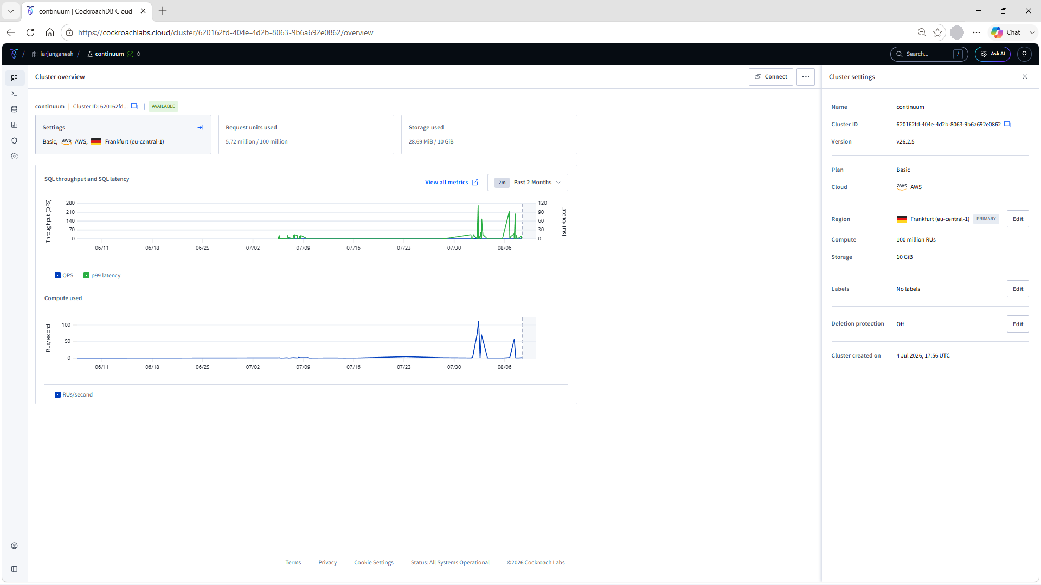The width and height of the screenshot is (1041, 585).
Task: Open browser profile avatar
Action: (957, 32)
